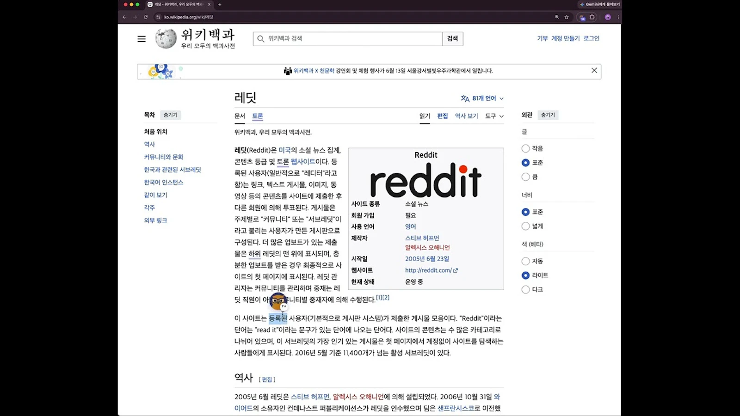Expand the 81개 언어 language dropdown
This screenshot has width=740, height=416.
[482, 98]
